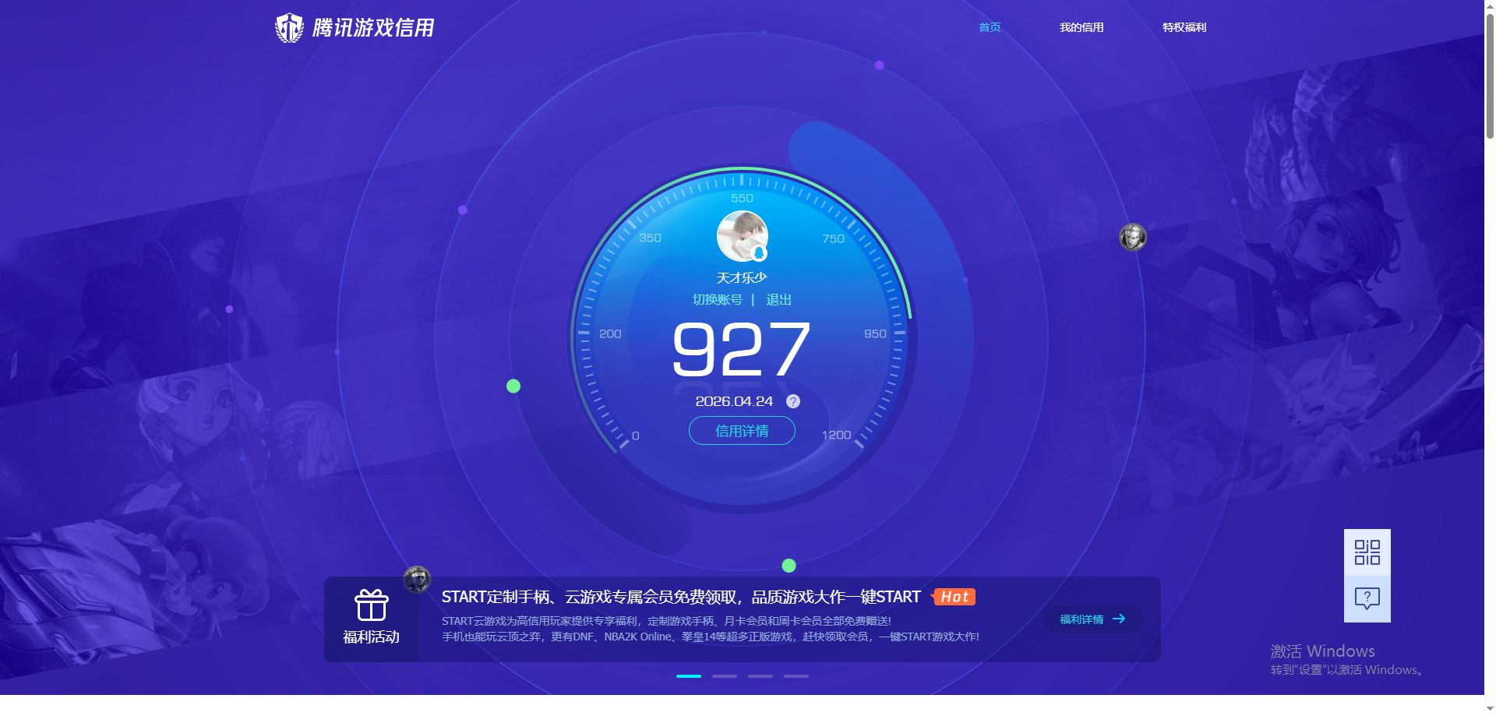The image size is (1496, 716).
Task: Click the user avatar above 天才乐少
Action: (x=741, y=235)
